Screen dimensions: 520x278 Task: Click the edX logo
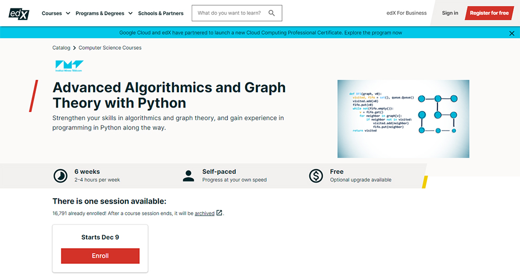(19, 13)
